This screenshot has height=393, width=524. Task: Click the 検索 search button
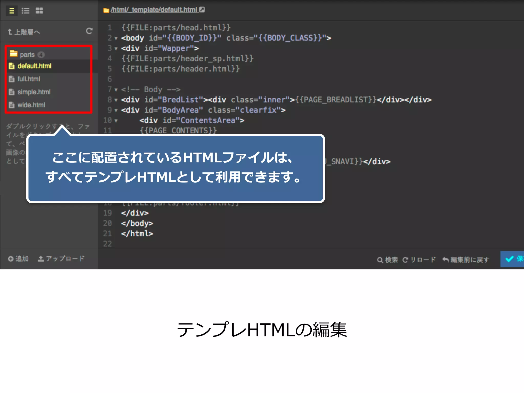click(387, 260)
